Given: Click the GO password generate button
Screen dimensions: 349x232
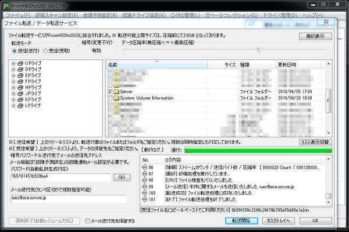Looking at the screenshot, I should point(122,177).
